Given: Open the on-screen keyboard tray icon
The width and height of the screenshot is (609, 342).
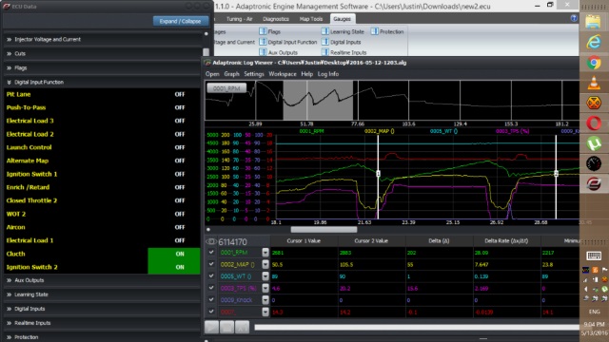Looking at the screenshot, I should point(594,256).
